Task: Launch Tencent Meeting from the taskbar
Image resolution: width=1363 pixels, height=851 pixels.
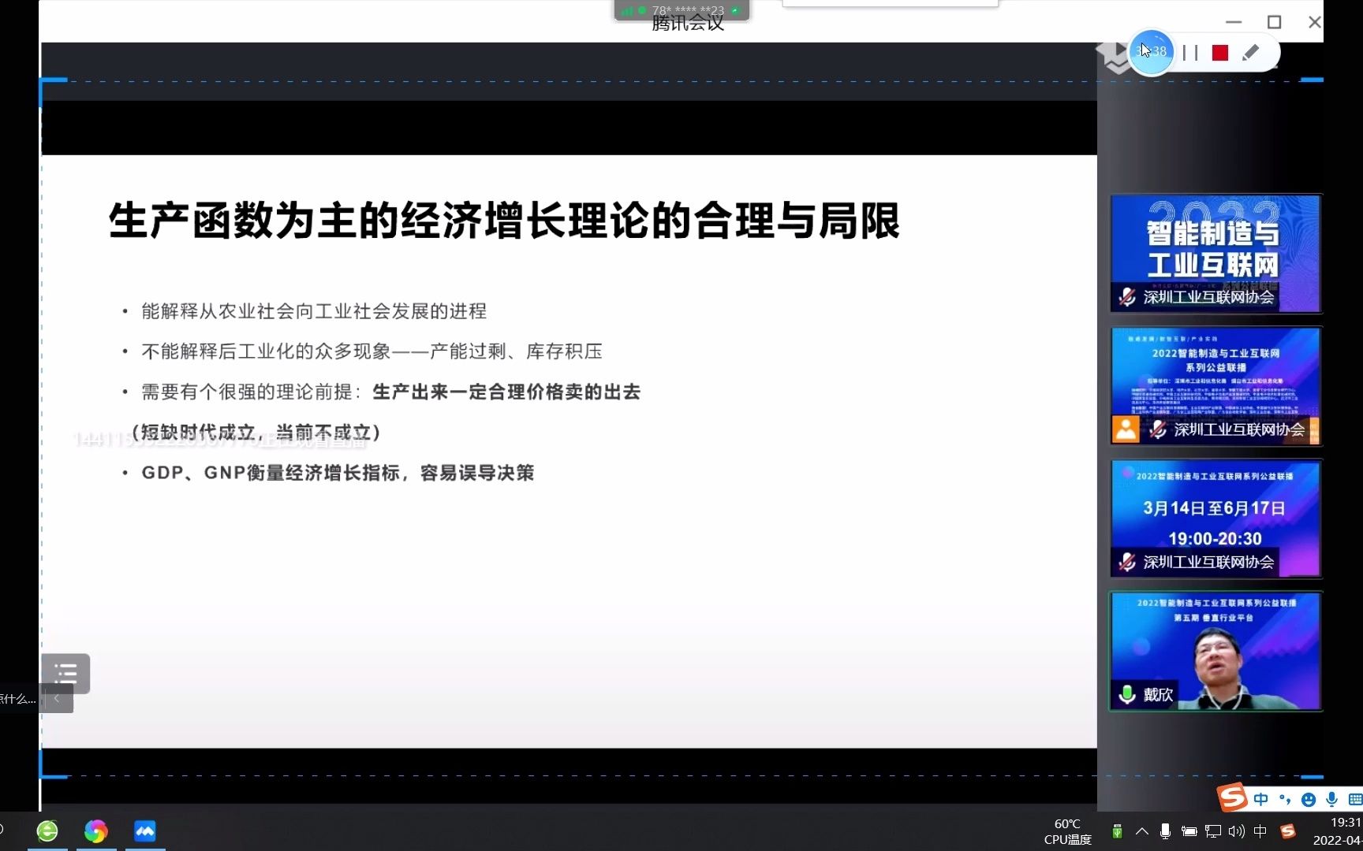Action: 144,831
